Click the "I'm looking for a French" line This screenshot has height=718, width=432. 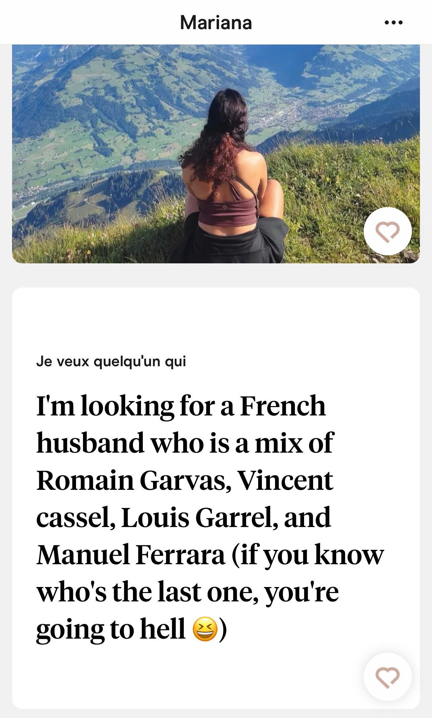coord(181,406)
